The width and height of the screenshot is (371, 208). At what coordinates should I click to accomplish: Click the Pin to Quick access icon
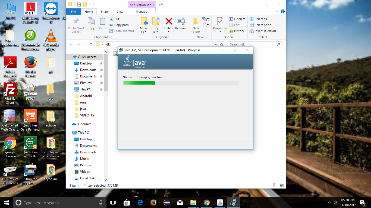pyautogui.click(x=76, y=21)
